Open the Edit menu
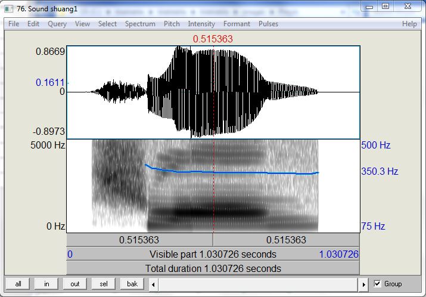Screen dimensions: 426x297 pyautogui.click(x=33, y=24)
